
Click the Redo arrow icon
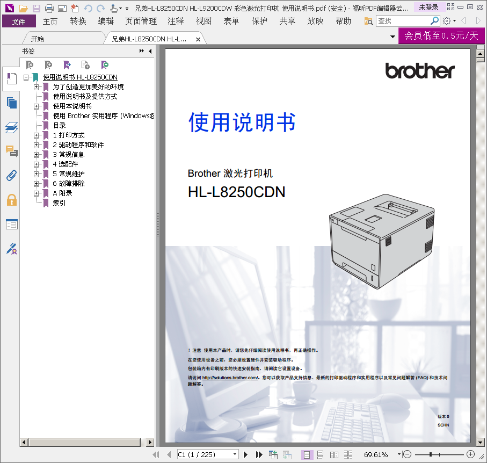pyautogui.click(x=100, y=9)
